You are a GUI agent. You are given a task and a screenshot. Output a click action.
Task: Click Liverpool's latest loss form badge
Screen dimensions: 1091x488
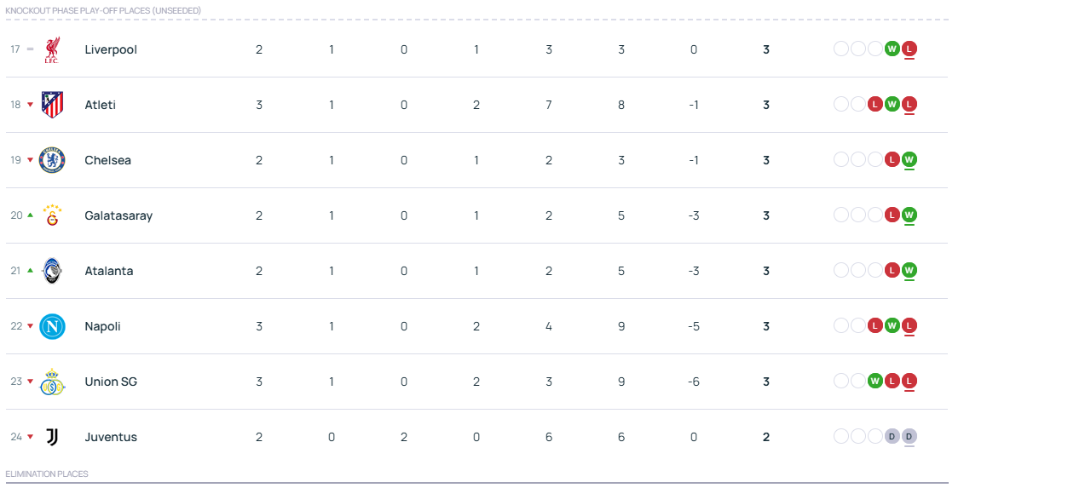click(x=909, y=49)
